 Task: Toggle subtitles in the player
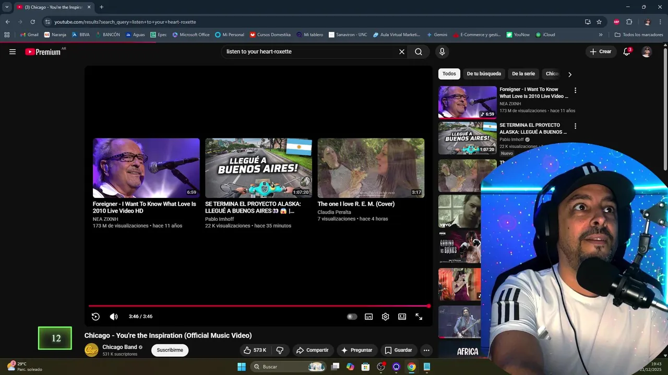coord(368,317)
